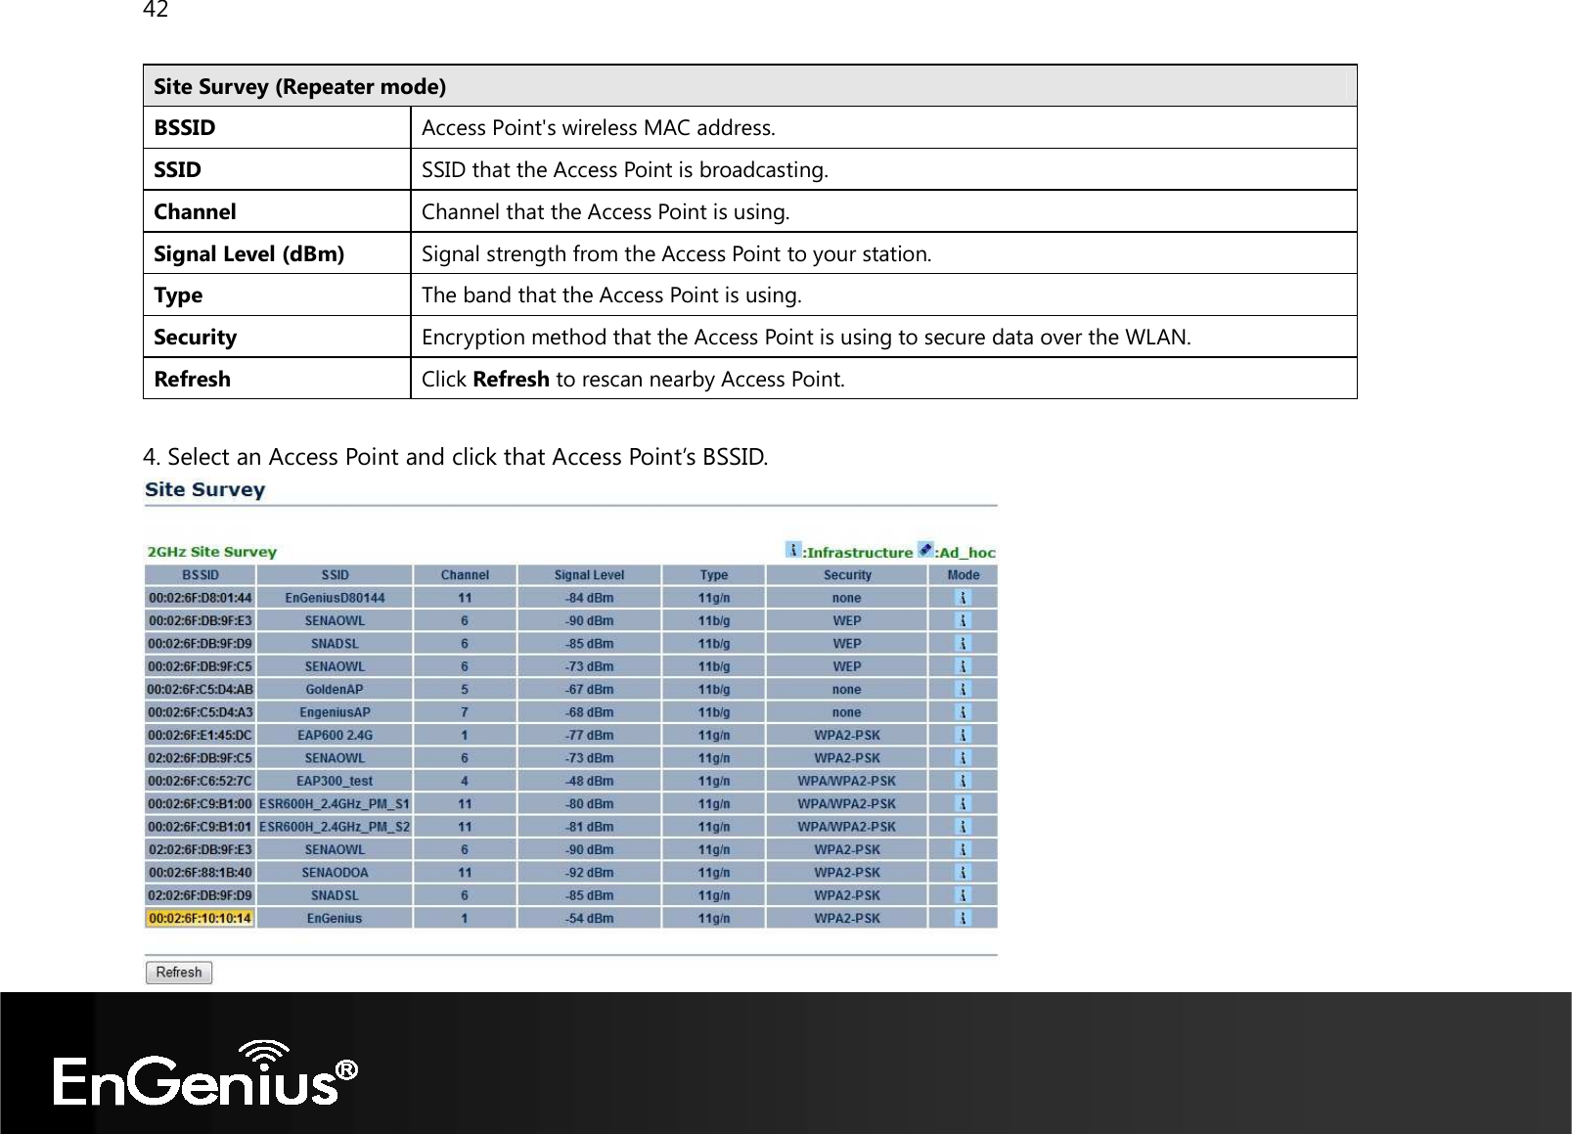Click the Channel column header
The height and width of the screenshot is (1134, 1572).
[x=465, y=575]
